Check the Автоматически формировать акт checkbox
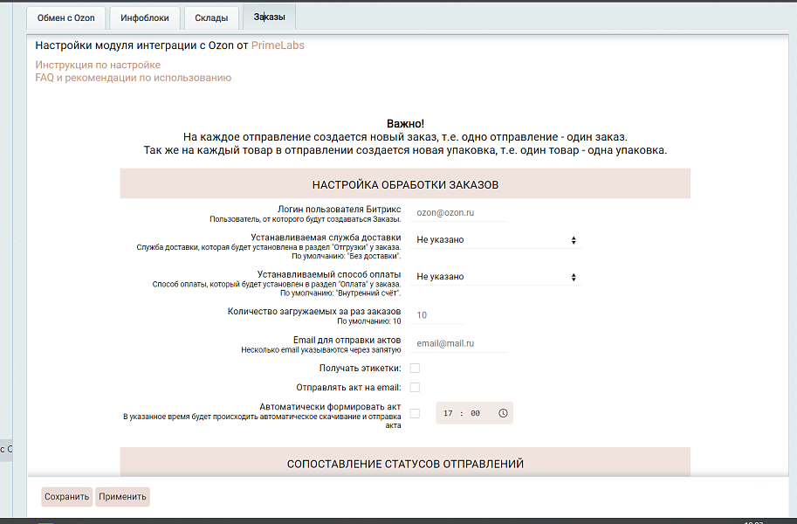This screenshot has width=797, height=524. click(x=416, y=413)
